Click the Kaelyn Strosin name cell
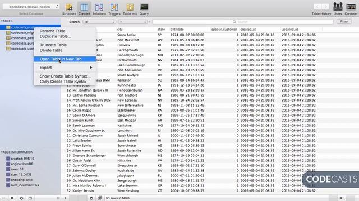The width and height of the screenshot is (359, 201). [x=83, y=191]
